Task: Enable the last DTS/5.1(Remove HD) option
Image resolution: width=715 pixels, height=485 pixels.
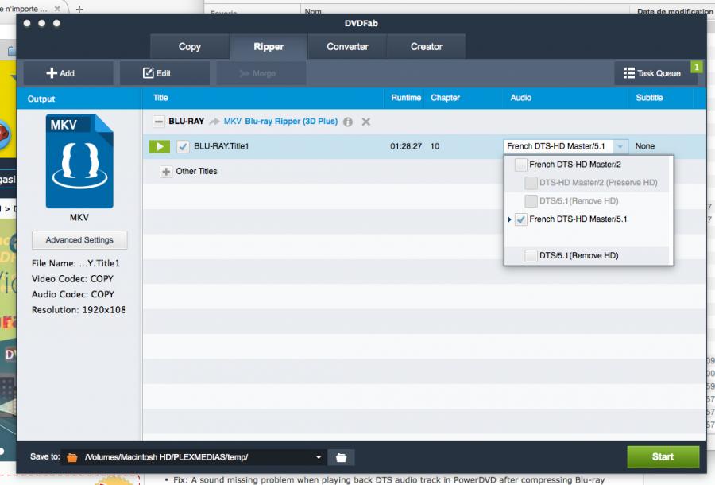Action: pos(531,255)
